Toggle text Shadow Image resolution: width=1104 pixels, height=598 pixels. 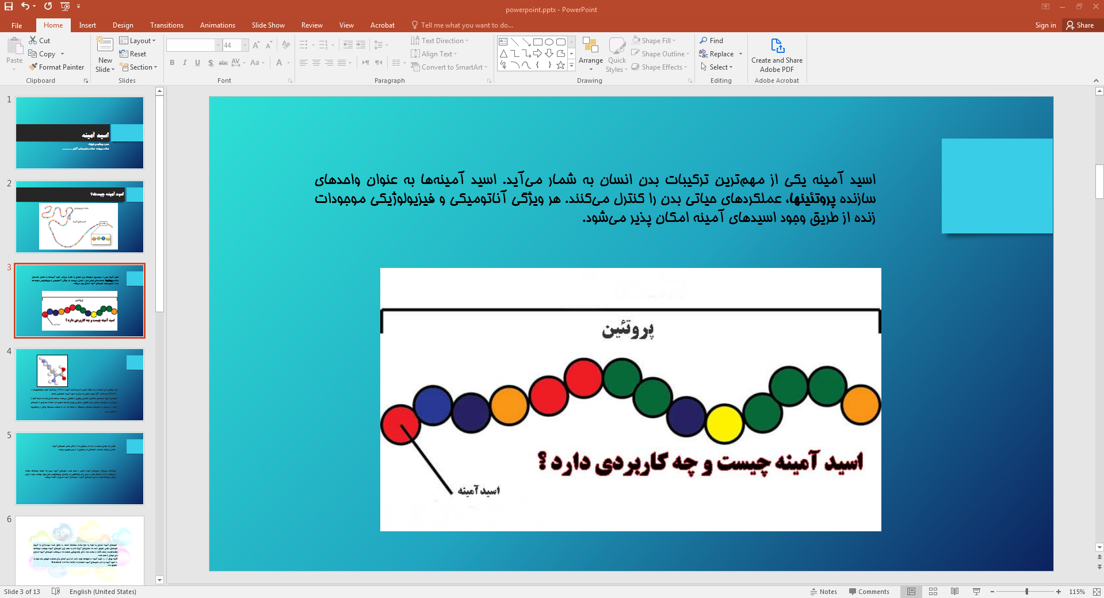click(x=211, y=63)
